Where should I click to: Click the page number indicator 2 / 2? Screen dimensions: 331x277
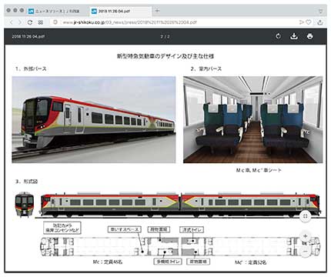[x=165, y=36]
